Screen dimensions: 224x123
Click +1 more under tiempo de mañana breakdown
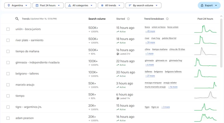pyautogui.click(x=150, y=53)
